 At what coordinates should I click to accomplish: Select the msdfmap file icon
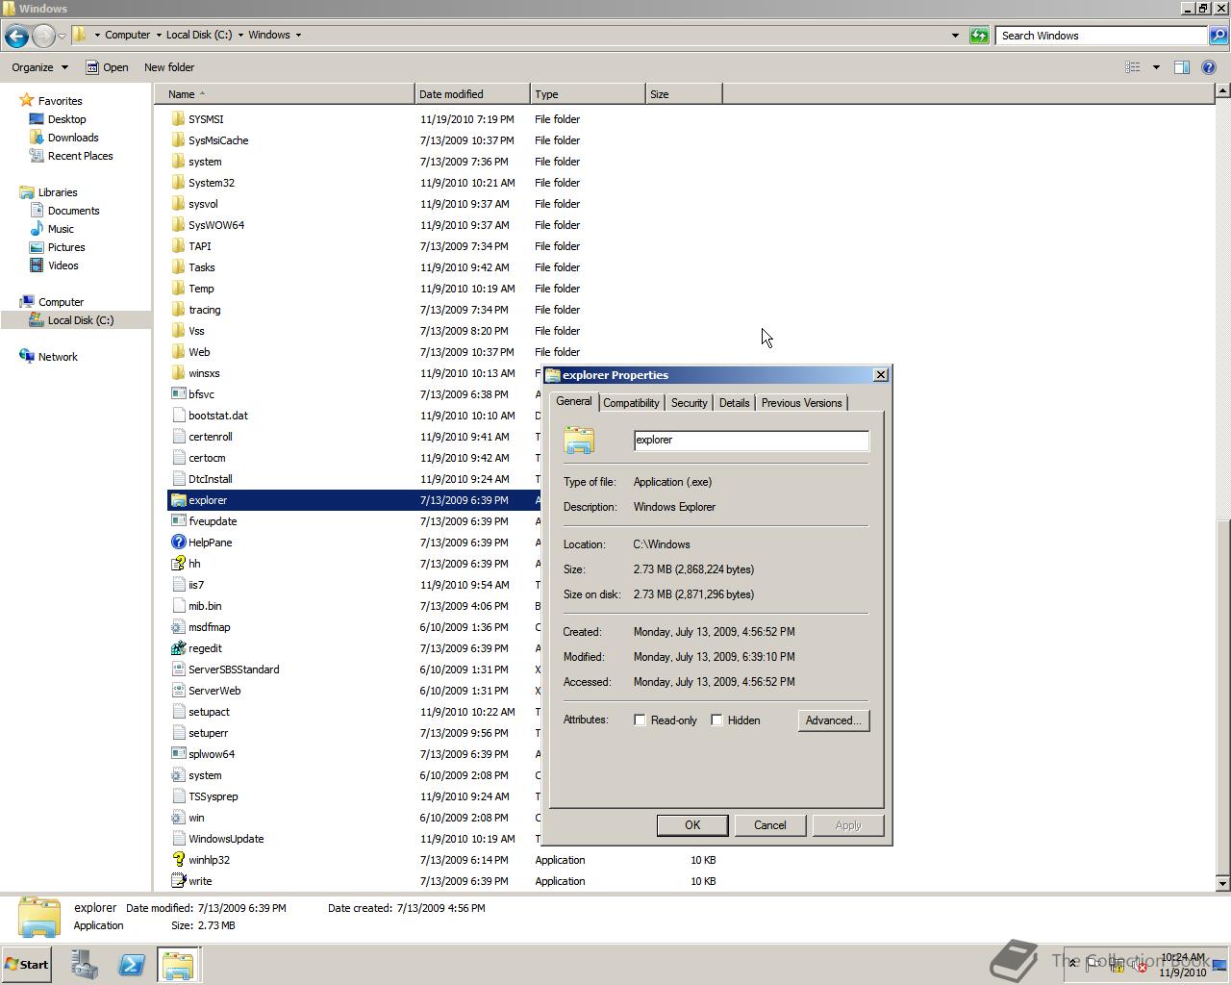178,627
